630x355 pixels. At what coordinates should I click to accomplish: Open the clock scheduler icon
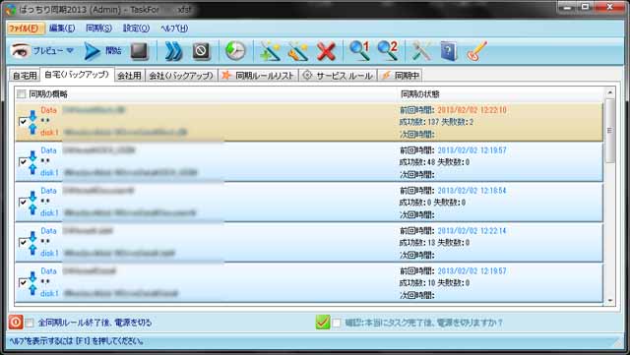[x=235, y=51]
